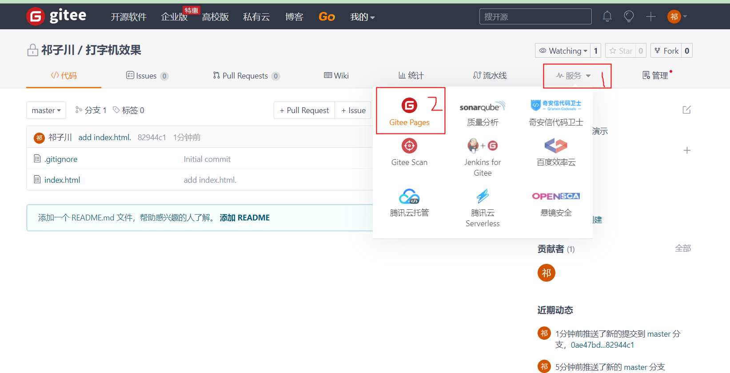
Task: Click the .gitignore file icon
Action: [37, 158]
